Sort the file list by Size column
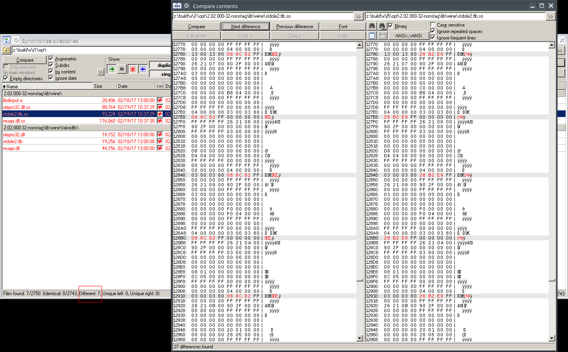This screenshot has width=568, height=352. (104, 86)
